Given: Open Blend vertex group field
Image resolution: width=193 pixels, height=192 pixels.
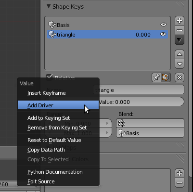Looking at the screenshot, I should pyautogui.click(x=150, y=123).
